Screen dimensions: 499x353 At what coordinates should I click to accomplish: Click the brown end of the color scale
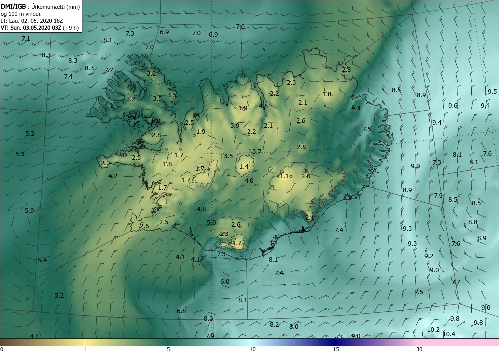point(9,342)
